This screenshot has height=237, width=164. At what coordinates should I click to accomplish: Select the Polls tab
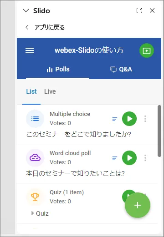pyautogui.click(x=58, y=70)
